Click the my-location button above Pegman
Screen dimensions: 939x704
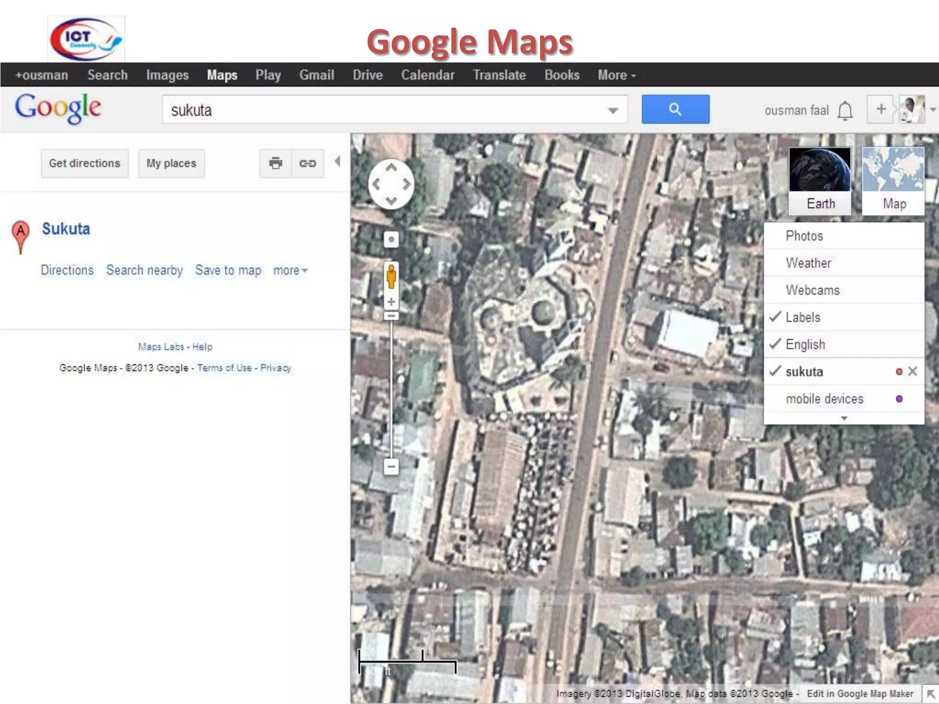coord(391,239)
